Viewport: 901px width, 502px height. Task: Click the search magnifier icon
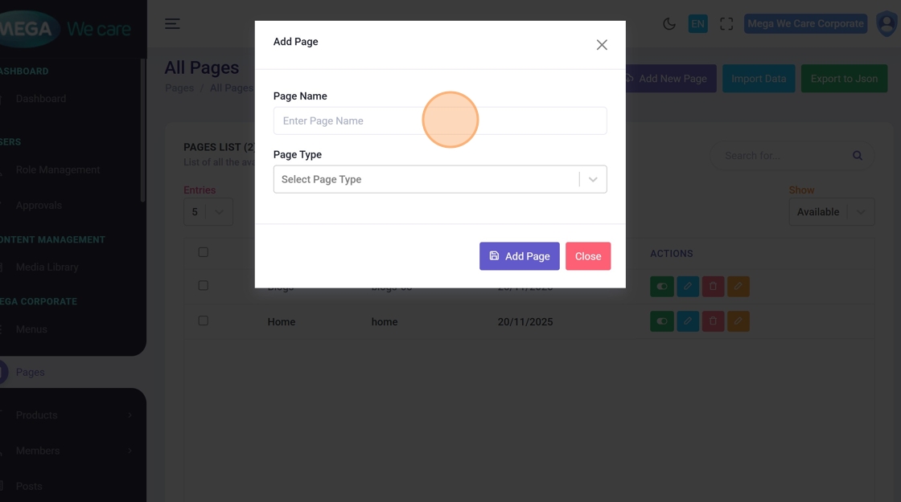point(858,156)
